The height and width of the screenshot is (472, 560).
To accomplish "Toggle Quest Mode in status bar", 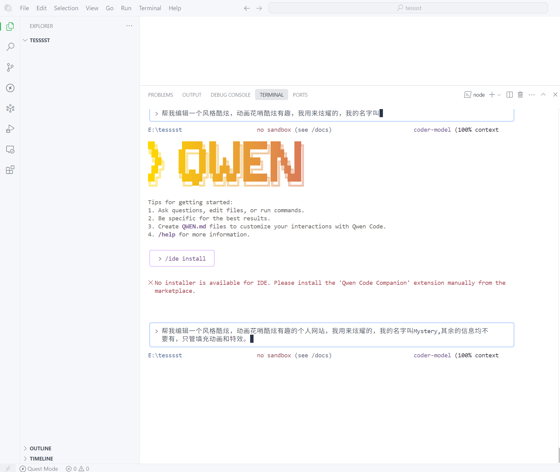I will click(39, 468).
